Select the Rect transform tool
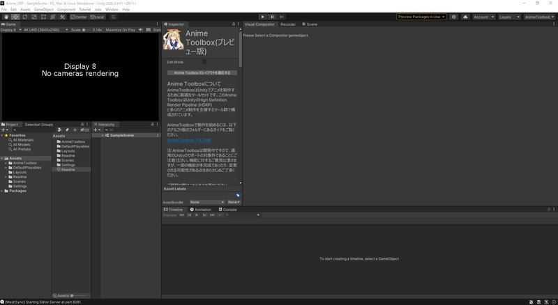This screenshot has width=558, height=305. (43, 17)
